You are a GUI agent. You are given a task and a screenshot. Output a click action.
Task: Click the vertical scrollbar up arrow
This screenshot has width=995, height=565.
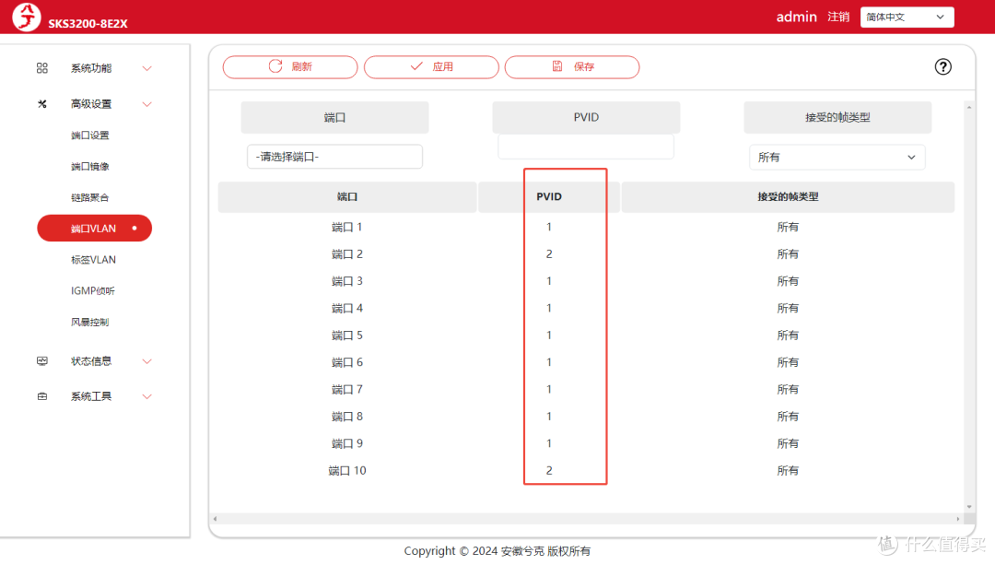pyautogui.click(x=969, y=107)
